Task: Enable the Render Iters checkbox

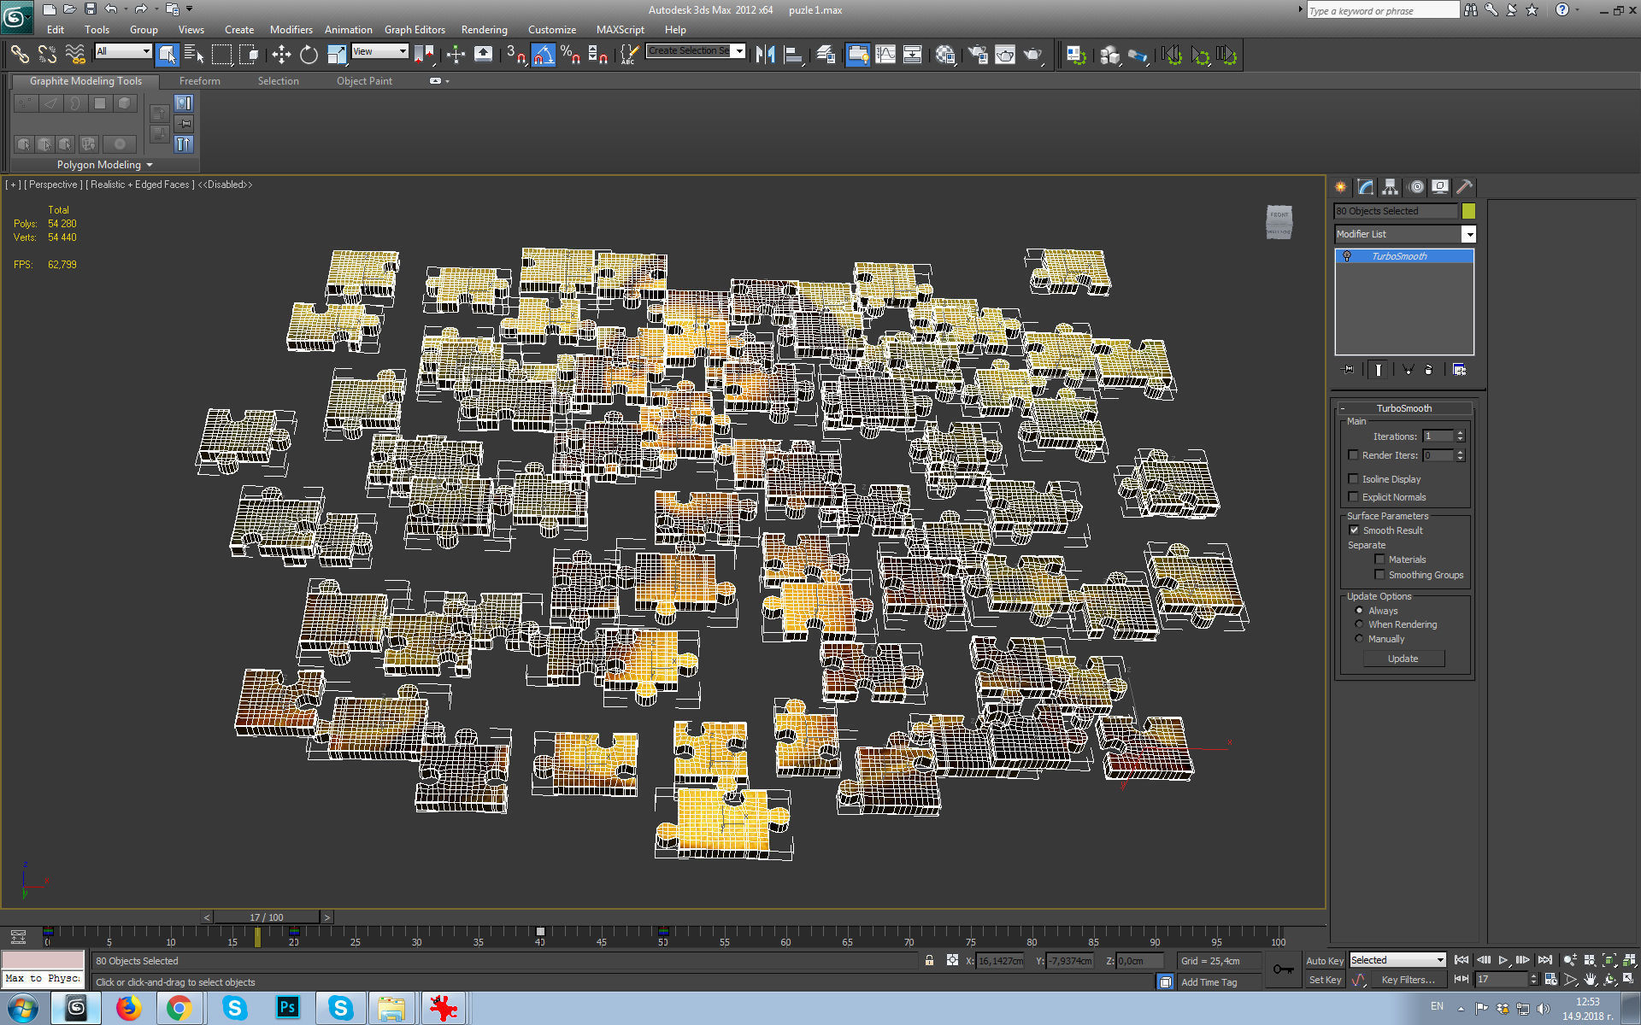Action: click(1353, 455)
